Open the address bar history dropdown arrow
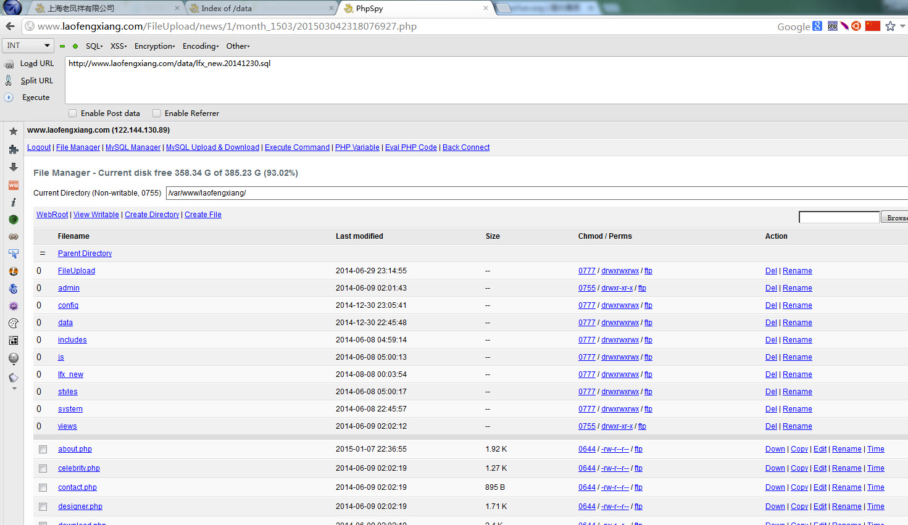Screen dimensions: 908x525 pyautogui.click(x=902, y=26)
